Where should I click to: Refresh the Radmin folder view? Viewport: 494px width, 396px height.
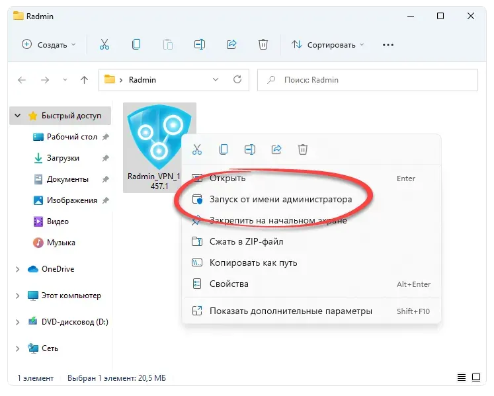pyautogui.click(x=237, y=79)
